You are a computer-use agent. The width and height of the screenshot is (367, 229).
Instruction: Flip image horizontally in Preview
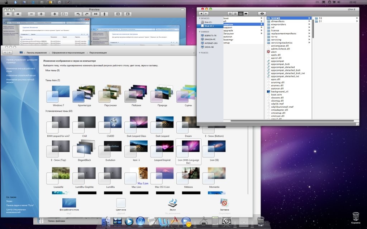pyautogui.click(x=96, y=14)
